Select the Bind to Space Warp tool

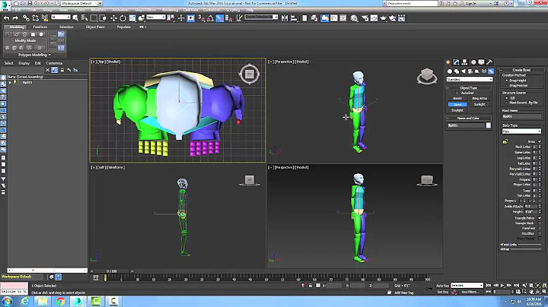(x=45, y=18)
